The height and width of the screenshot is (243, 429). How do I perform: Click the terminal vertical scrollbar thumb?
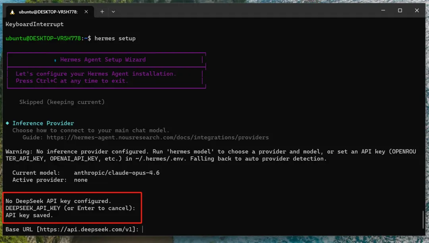coord(423,219)
